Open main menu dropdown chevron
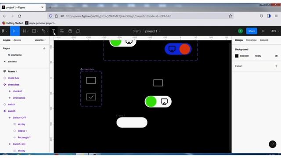 7,31
